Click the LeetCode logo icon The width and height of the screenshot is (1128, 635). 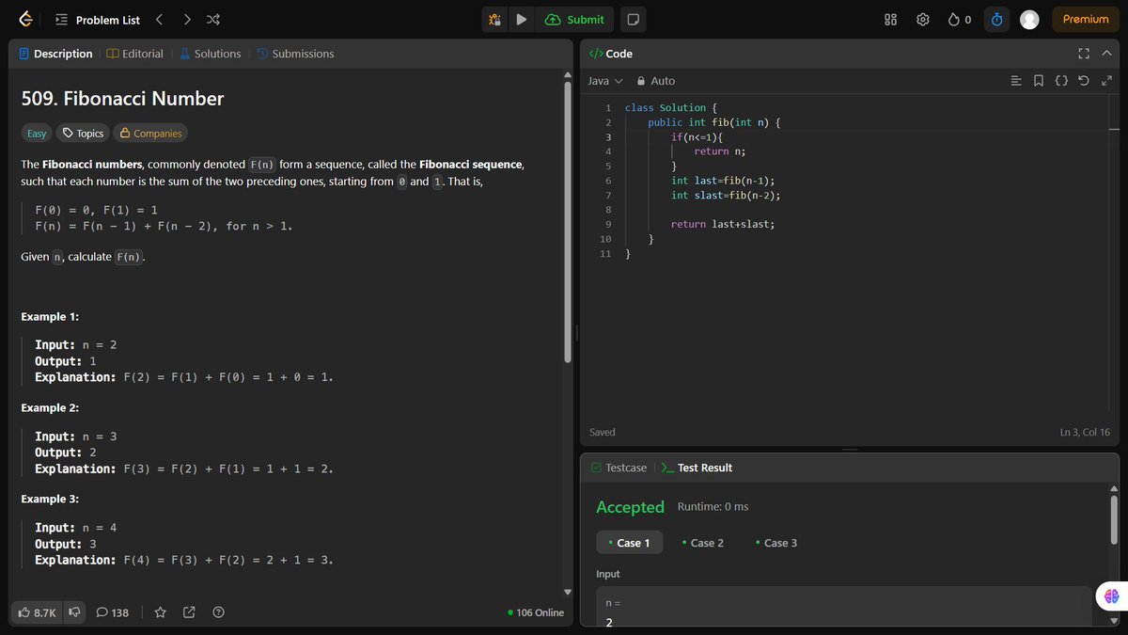point(25,19)
